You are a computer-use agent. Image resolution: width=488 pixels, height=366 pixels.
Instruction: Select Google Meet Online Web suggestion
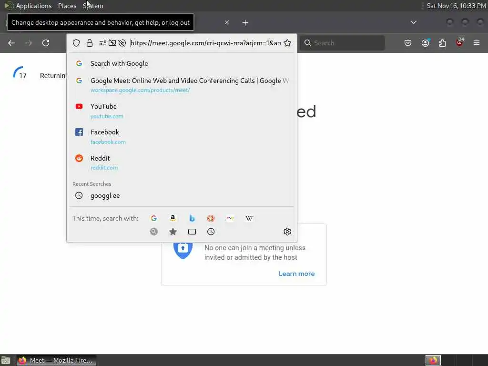coord(182,85)
